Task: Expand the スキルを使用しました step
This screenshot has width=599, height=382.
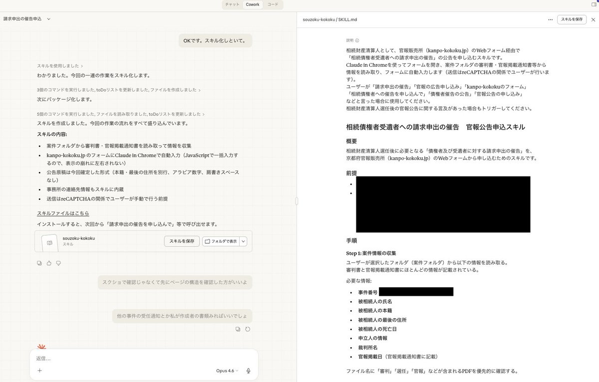Action: 60,66
